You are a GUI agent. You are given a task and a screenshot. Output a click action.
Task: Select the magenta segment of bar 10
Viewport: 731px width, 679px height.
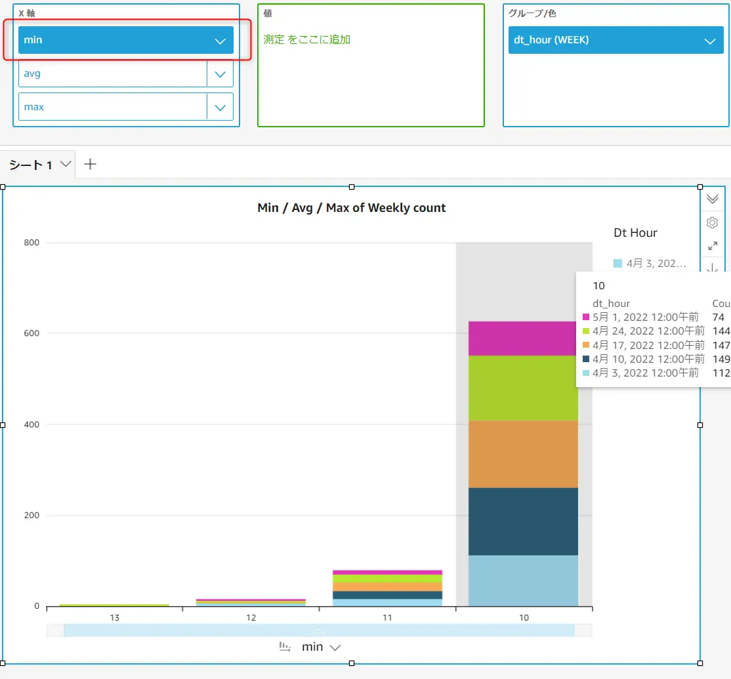click(523, 339)
